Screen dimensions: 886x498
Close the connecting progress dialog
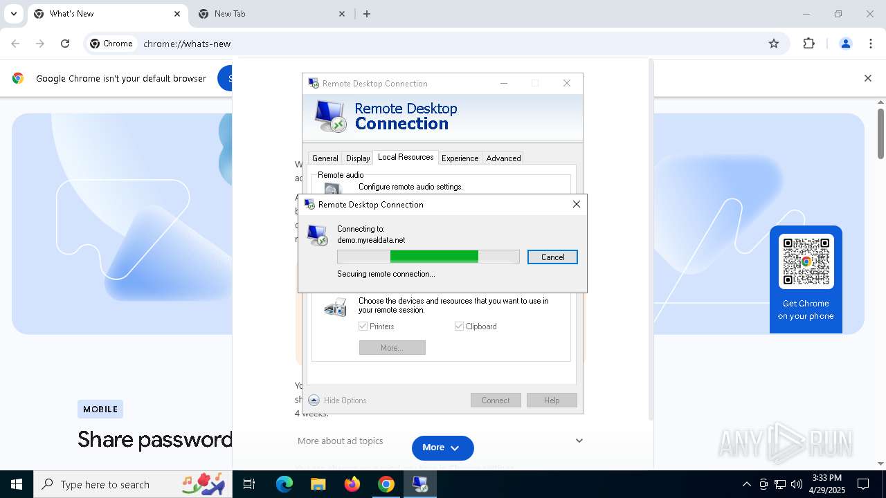point(576,204)
